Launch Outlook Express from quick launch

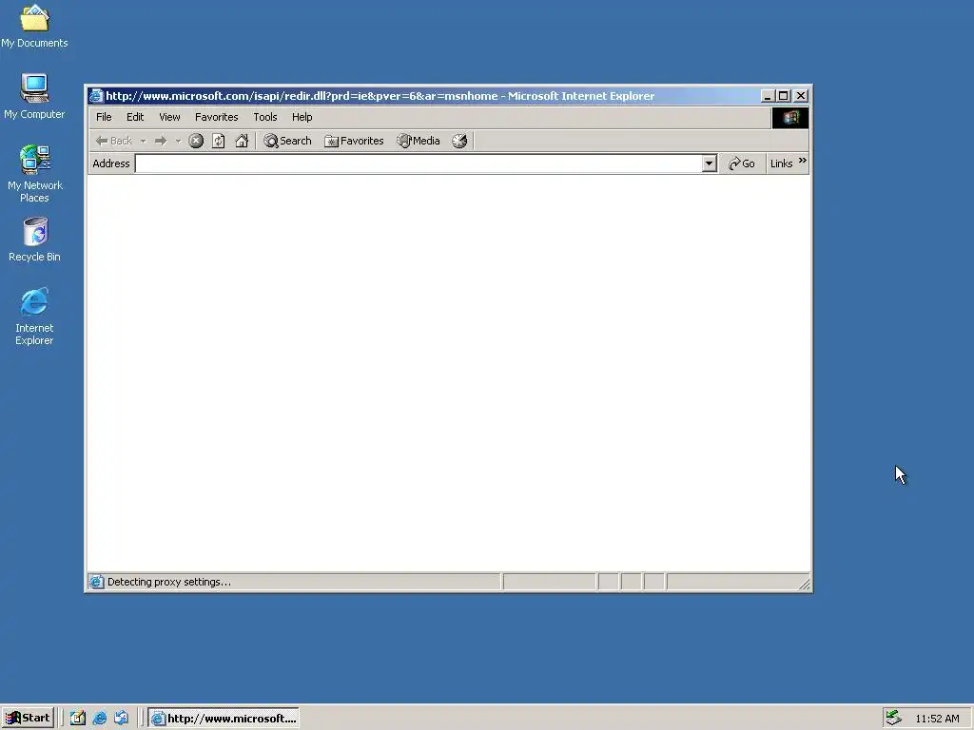[x=121, y=719]
